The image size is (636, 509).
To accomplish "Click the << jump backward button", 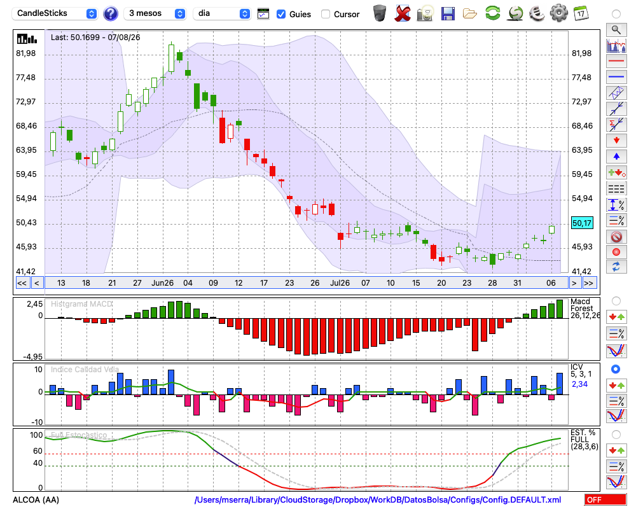I will 22,283.
